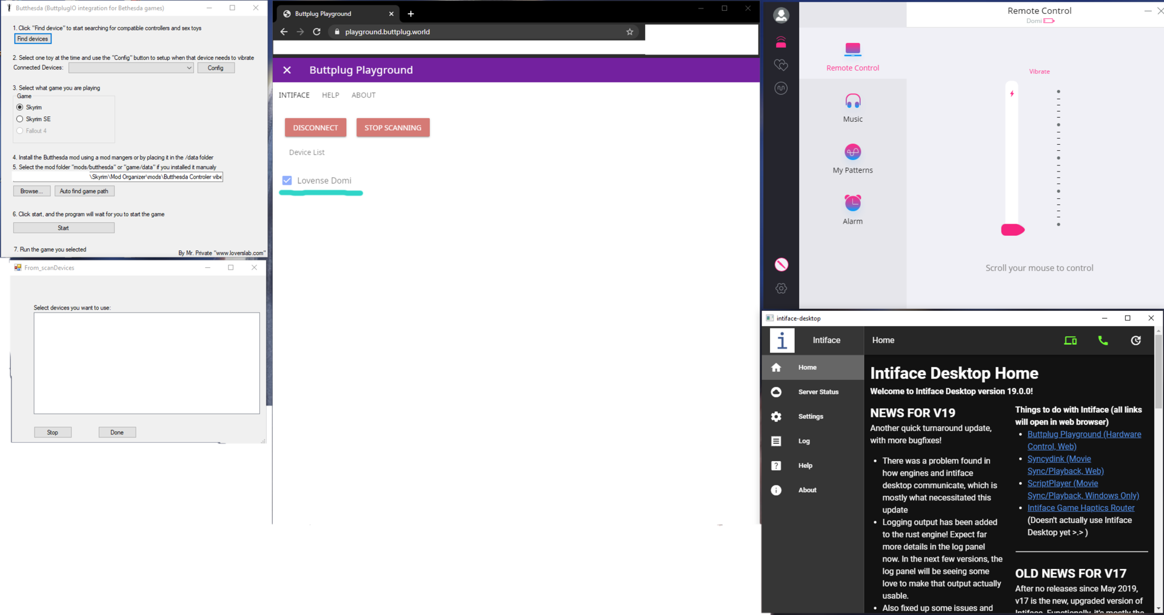Close the Buttplug Playground browser tab
Image resolution: width=1164 pixels, height=615 pixels.
point(391,14)
